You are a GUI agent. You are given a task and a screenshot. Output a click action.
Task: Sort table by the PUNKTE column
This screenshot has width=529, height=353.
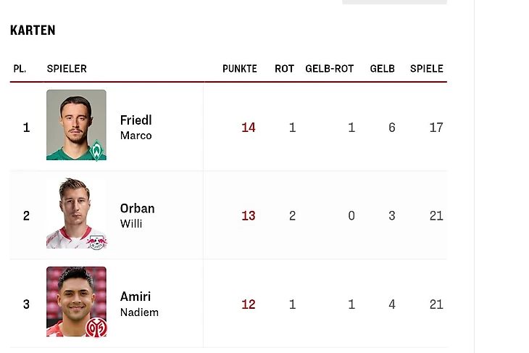tap(240, 69)
